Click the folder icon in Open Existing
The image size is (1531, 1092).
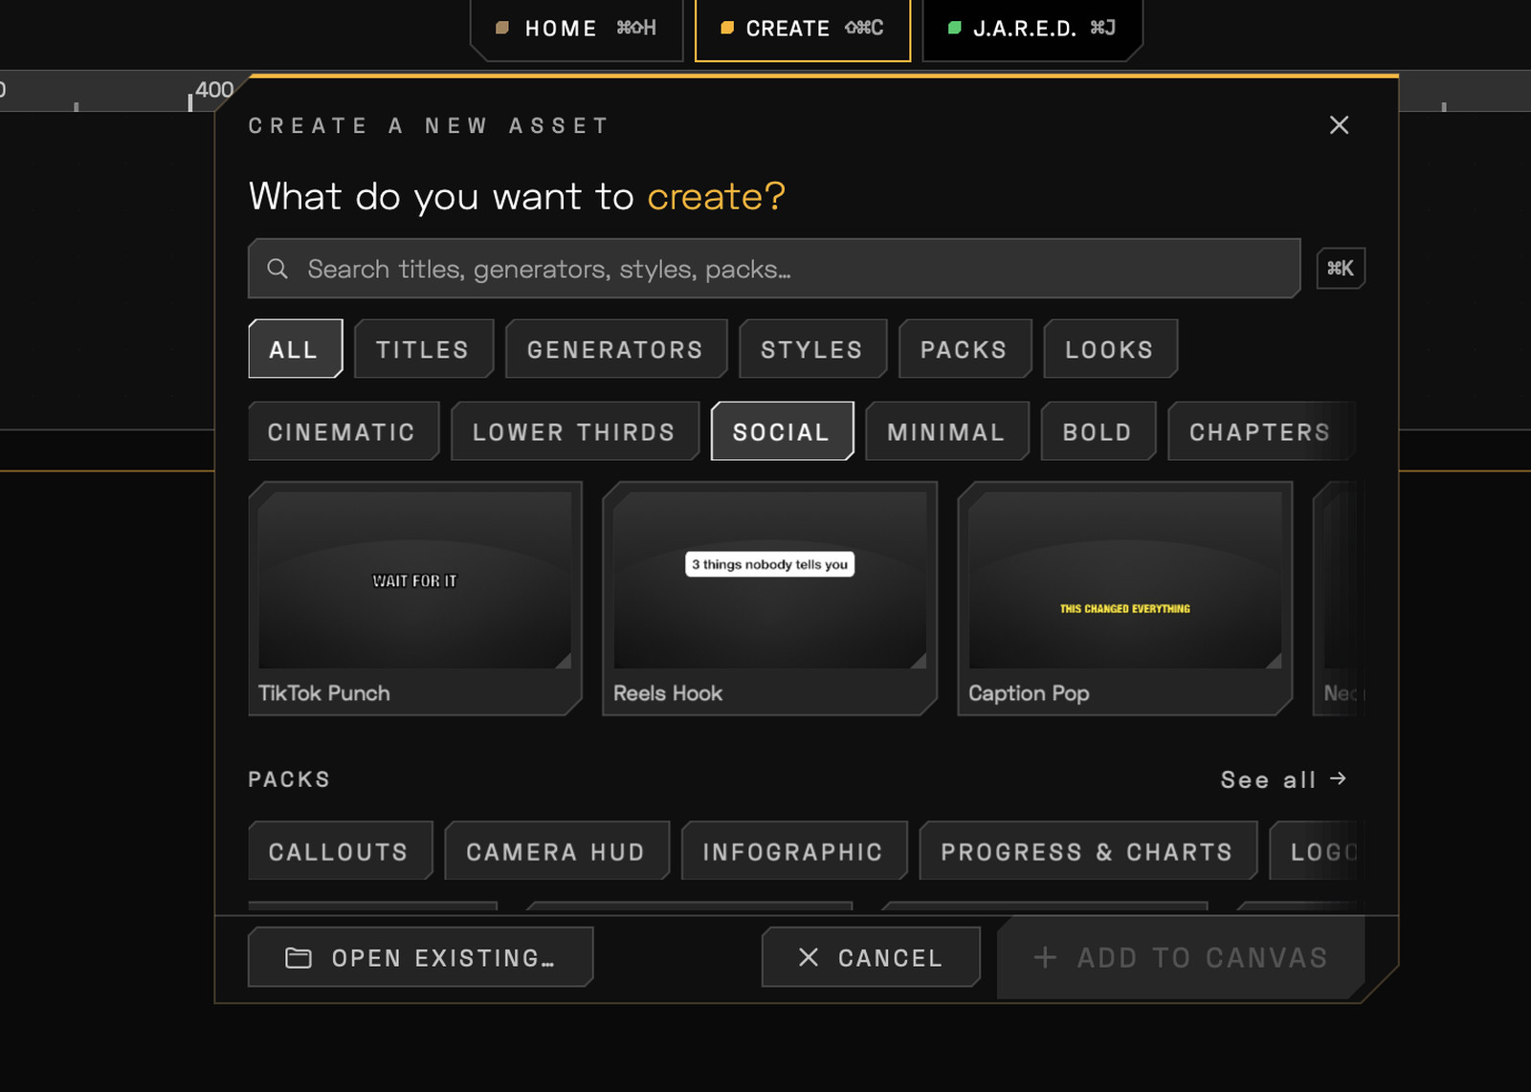pyautogui.click(x=299, y=957)
